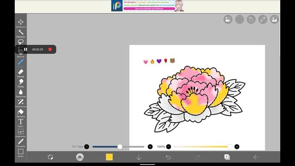295x166 pixels.
Task: Go back with left arrow
Action: tap(256, 157)
